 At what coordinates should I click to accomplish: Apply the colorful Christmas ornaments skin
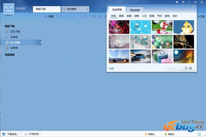click(x=162, y=42)
